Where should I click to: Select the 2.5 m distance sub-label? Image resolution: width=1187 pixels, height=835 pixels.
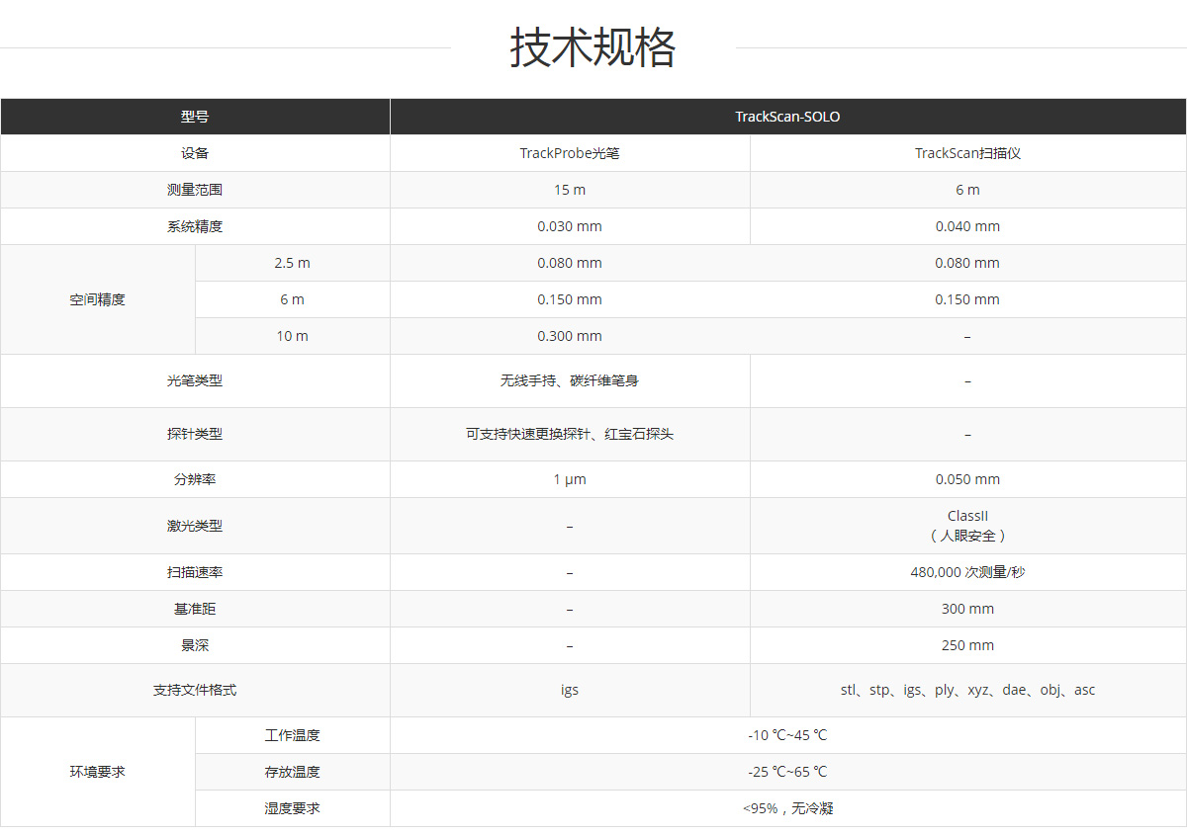coord(292,263)
